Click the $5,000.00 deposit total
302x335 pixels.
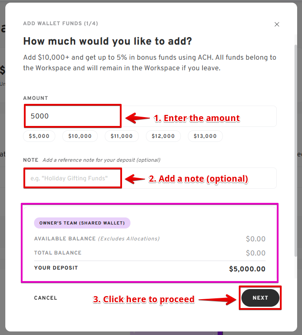point(247,269)
